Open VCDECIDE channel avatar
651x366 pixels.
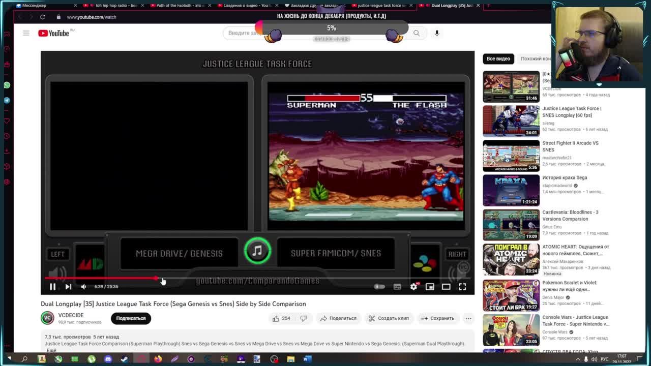click(47, 318)
